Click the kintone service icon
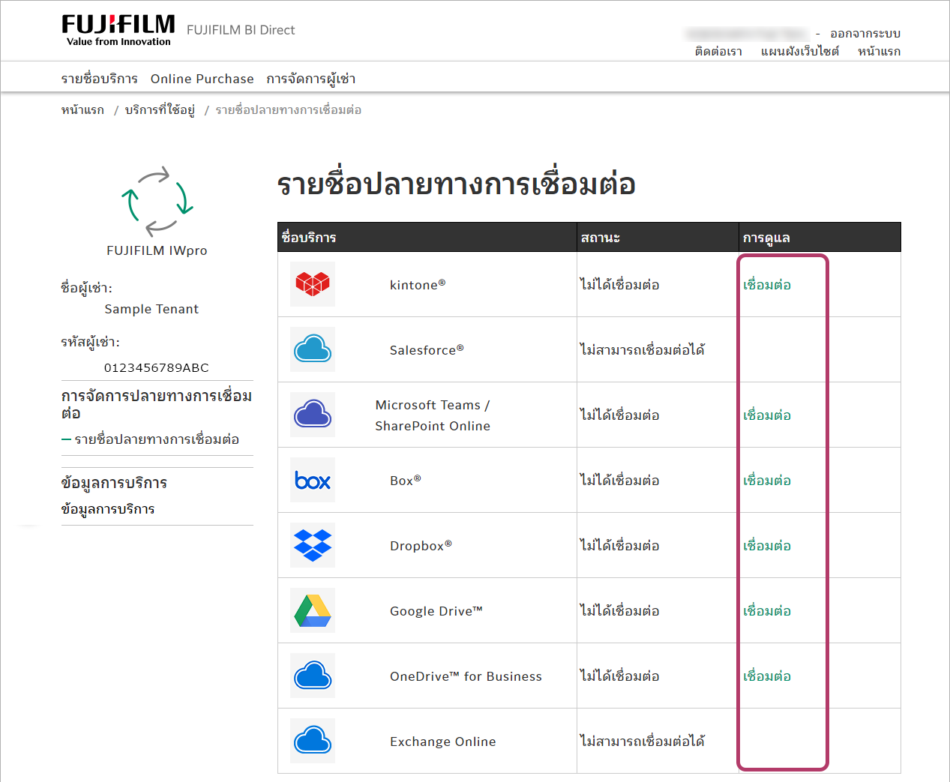The image size is (950, 782). [x=313, y=284]
